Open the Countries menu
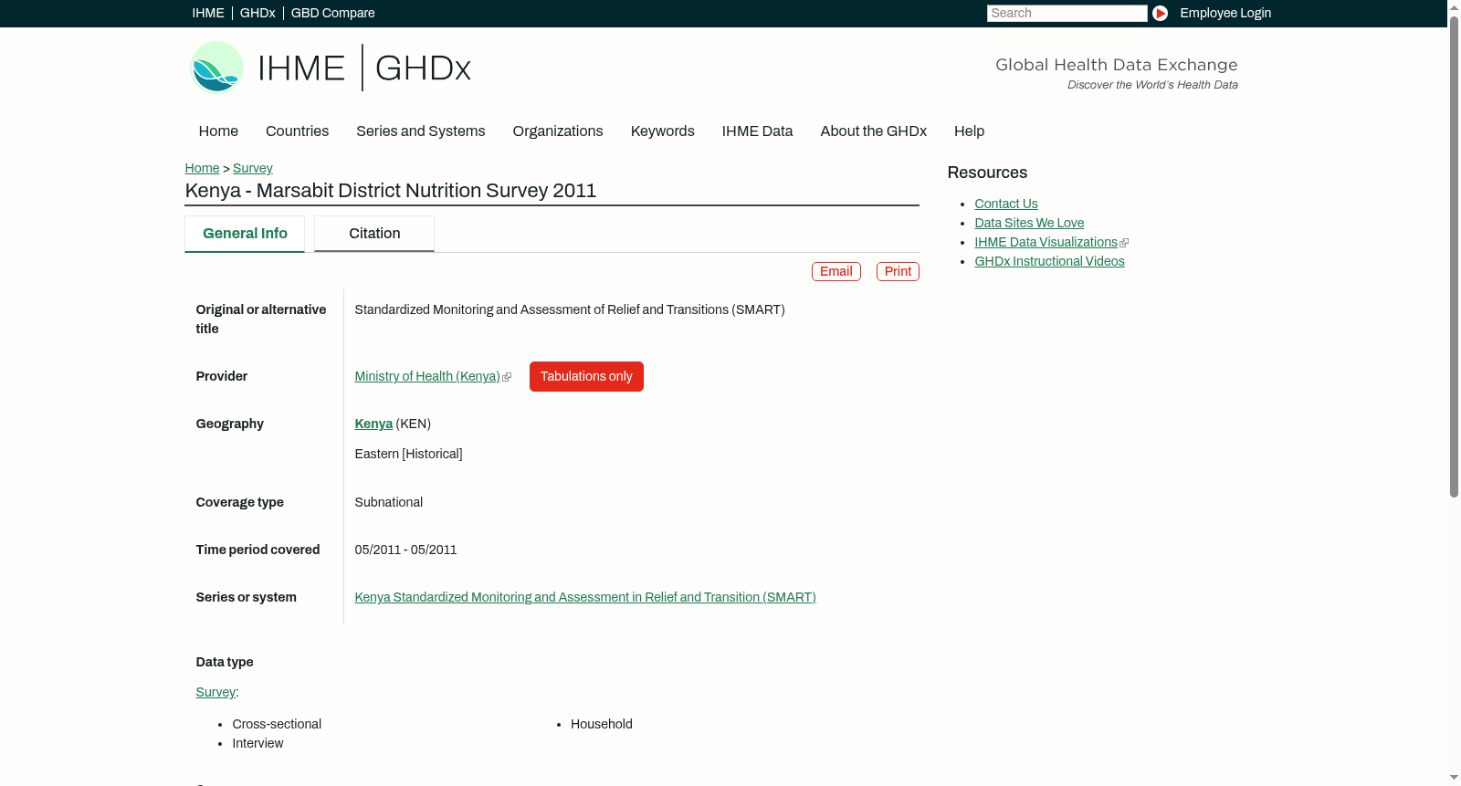Image resolution: width=1461 pixels, height=786 pixels. [297, 131]
